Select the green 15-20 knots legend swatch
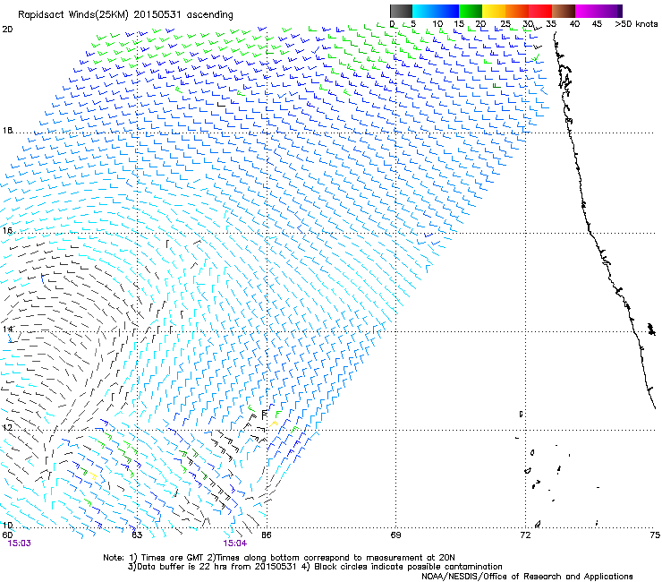This screenshot has height=582, width=662. pos(471,11)
